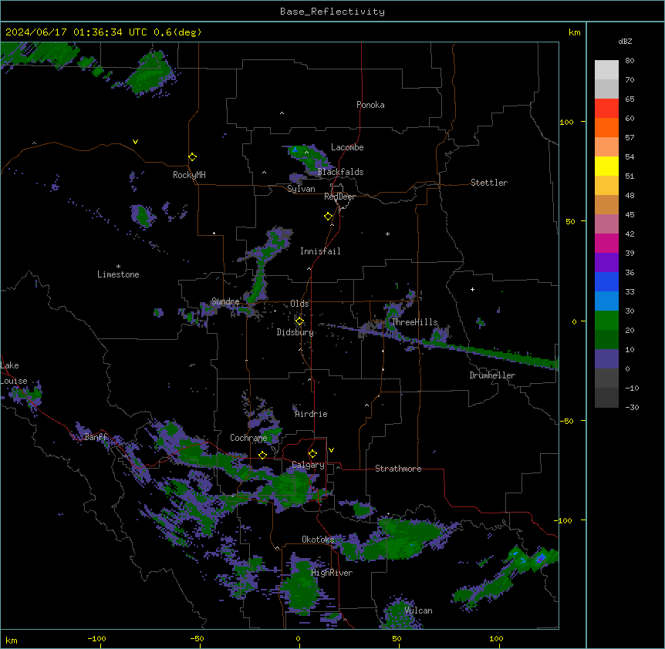This screenshot has width=665, height=649.
Task: Select the magenta 39-42 dBZ swatch
Action: 606,243
